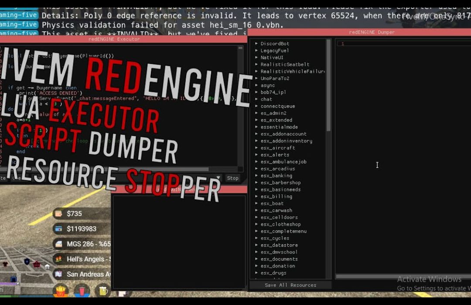Select esx_alerts resource

pyautogui.click(x=275, y=155)
